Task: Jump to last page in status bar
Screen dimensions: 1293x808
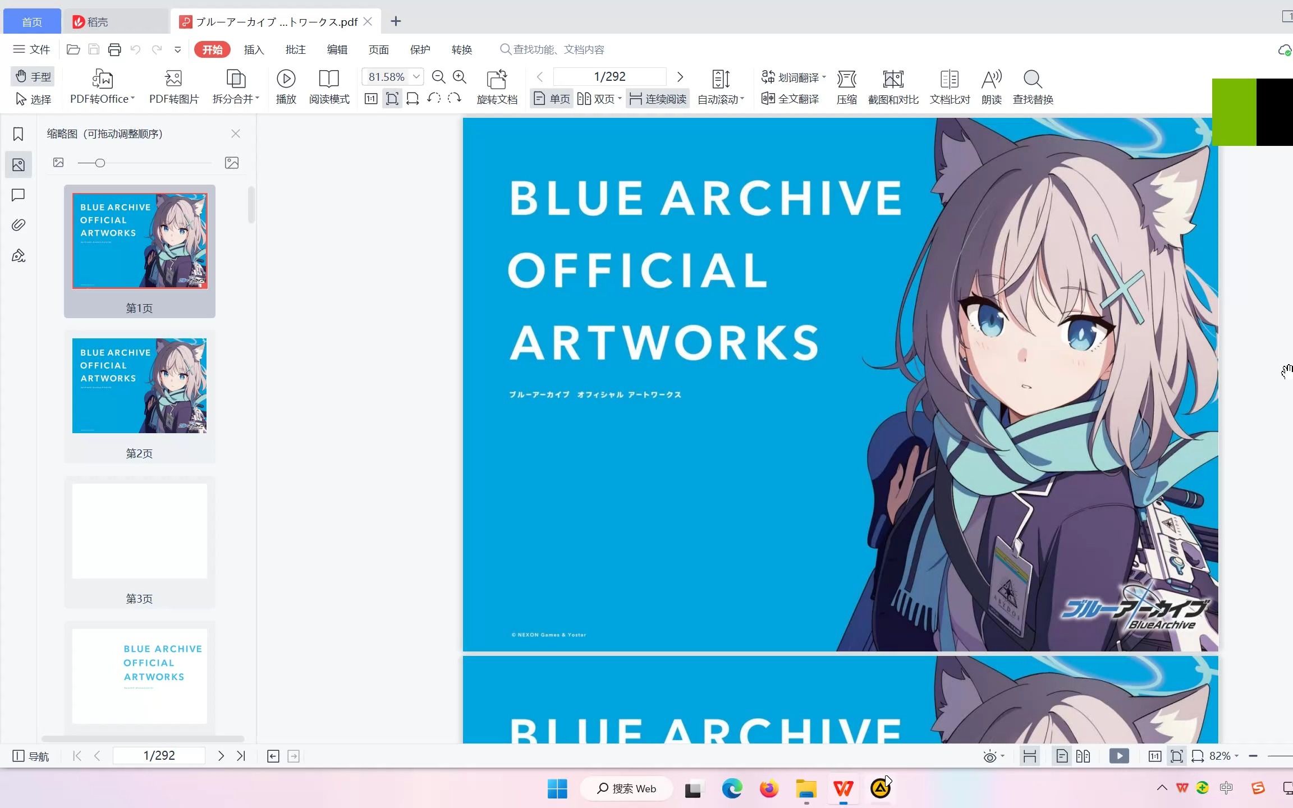Action: point(241,756)
